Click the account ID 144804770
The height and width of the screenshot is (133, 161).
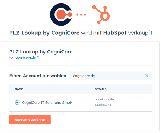(103, 105)
